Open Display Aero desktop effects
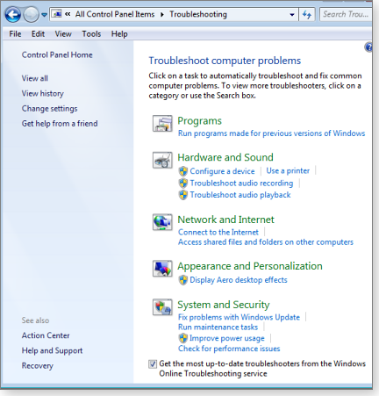 tap(239, 280)
